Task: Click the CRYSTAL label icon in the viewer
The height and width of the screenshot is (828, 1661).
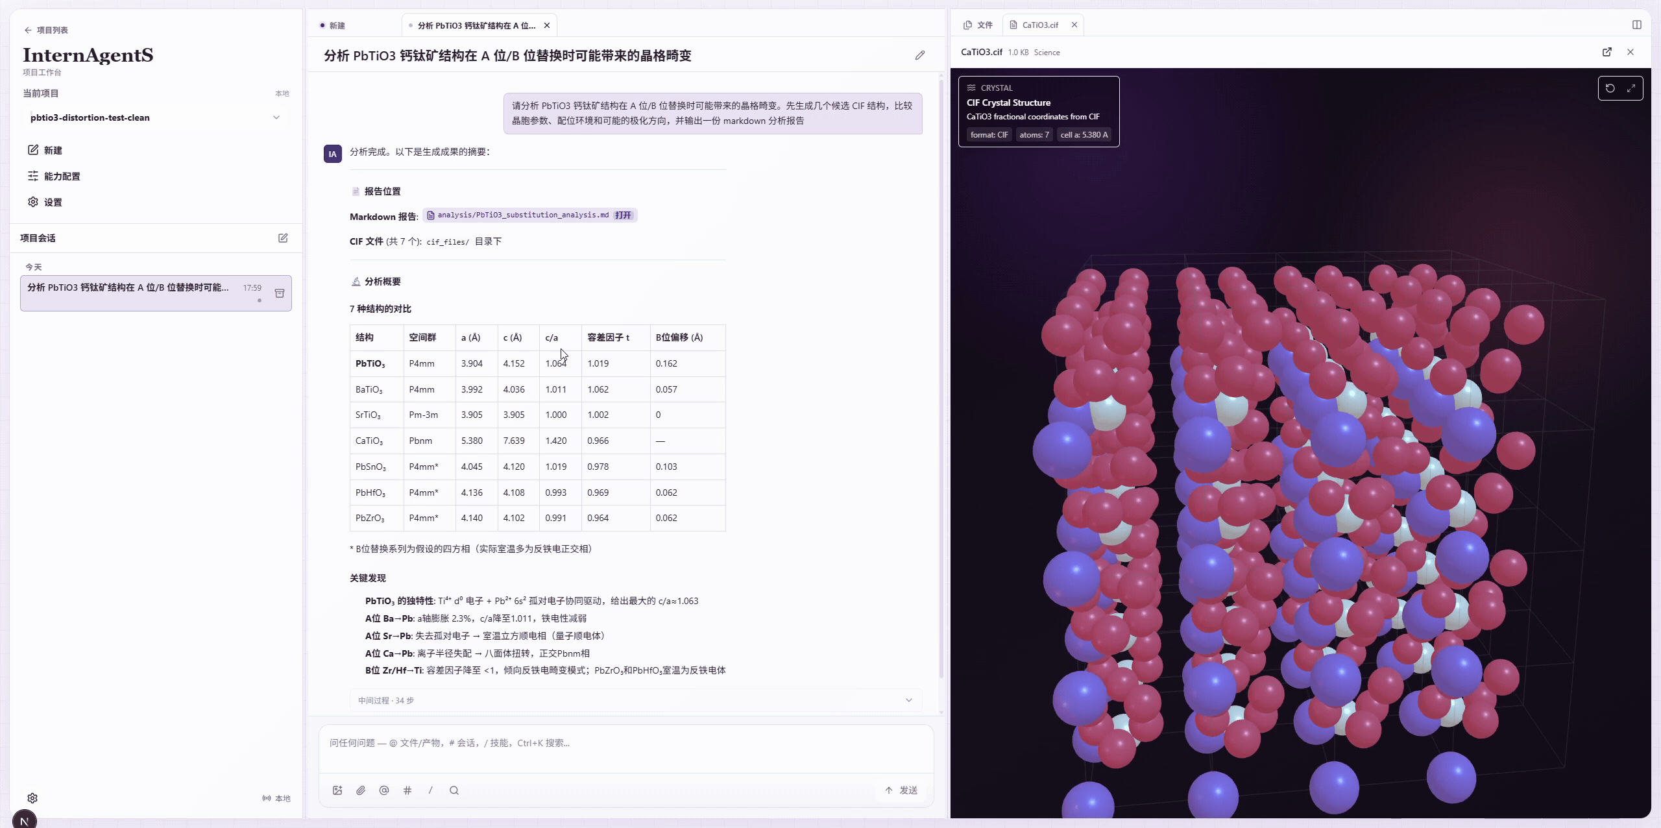Action: 971,88
